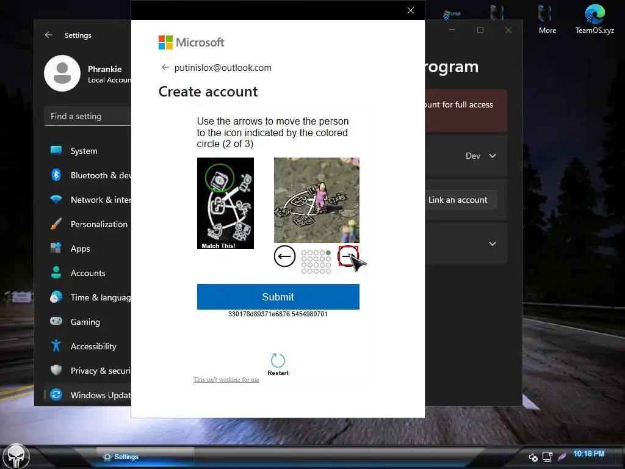Click the Settings window back arrow
This screenshot has width=625, height=469.
(x=49, y=35)
